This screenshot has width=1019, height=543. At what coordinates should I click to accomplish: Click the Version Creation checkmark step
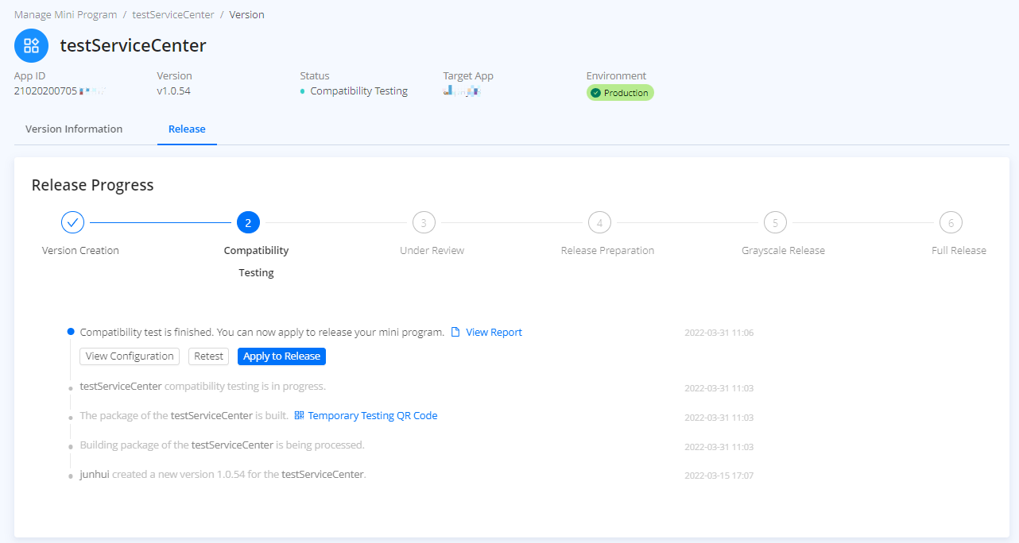point(72,223)
